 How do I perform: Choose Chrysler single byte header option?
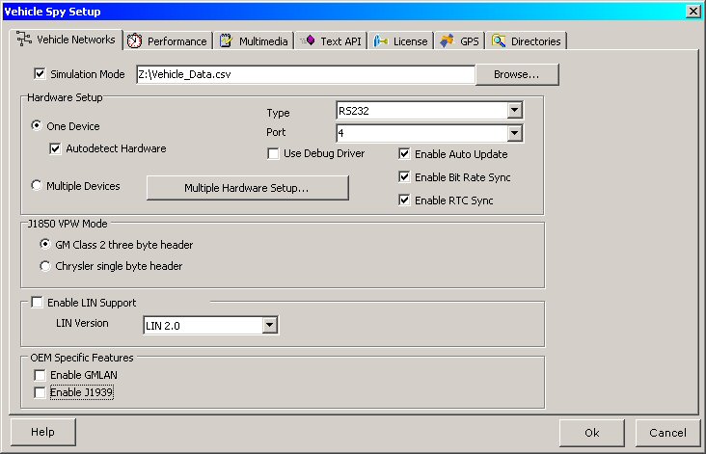pyautogui.click(x=45, y=266)
